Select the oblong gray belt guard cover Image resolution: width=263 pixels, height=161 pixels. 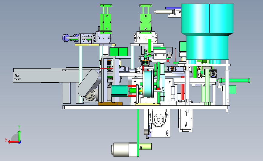click(88, 83)
